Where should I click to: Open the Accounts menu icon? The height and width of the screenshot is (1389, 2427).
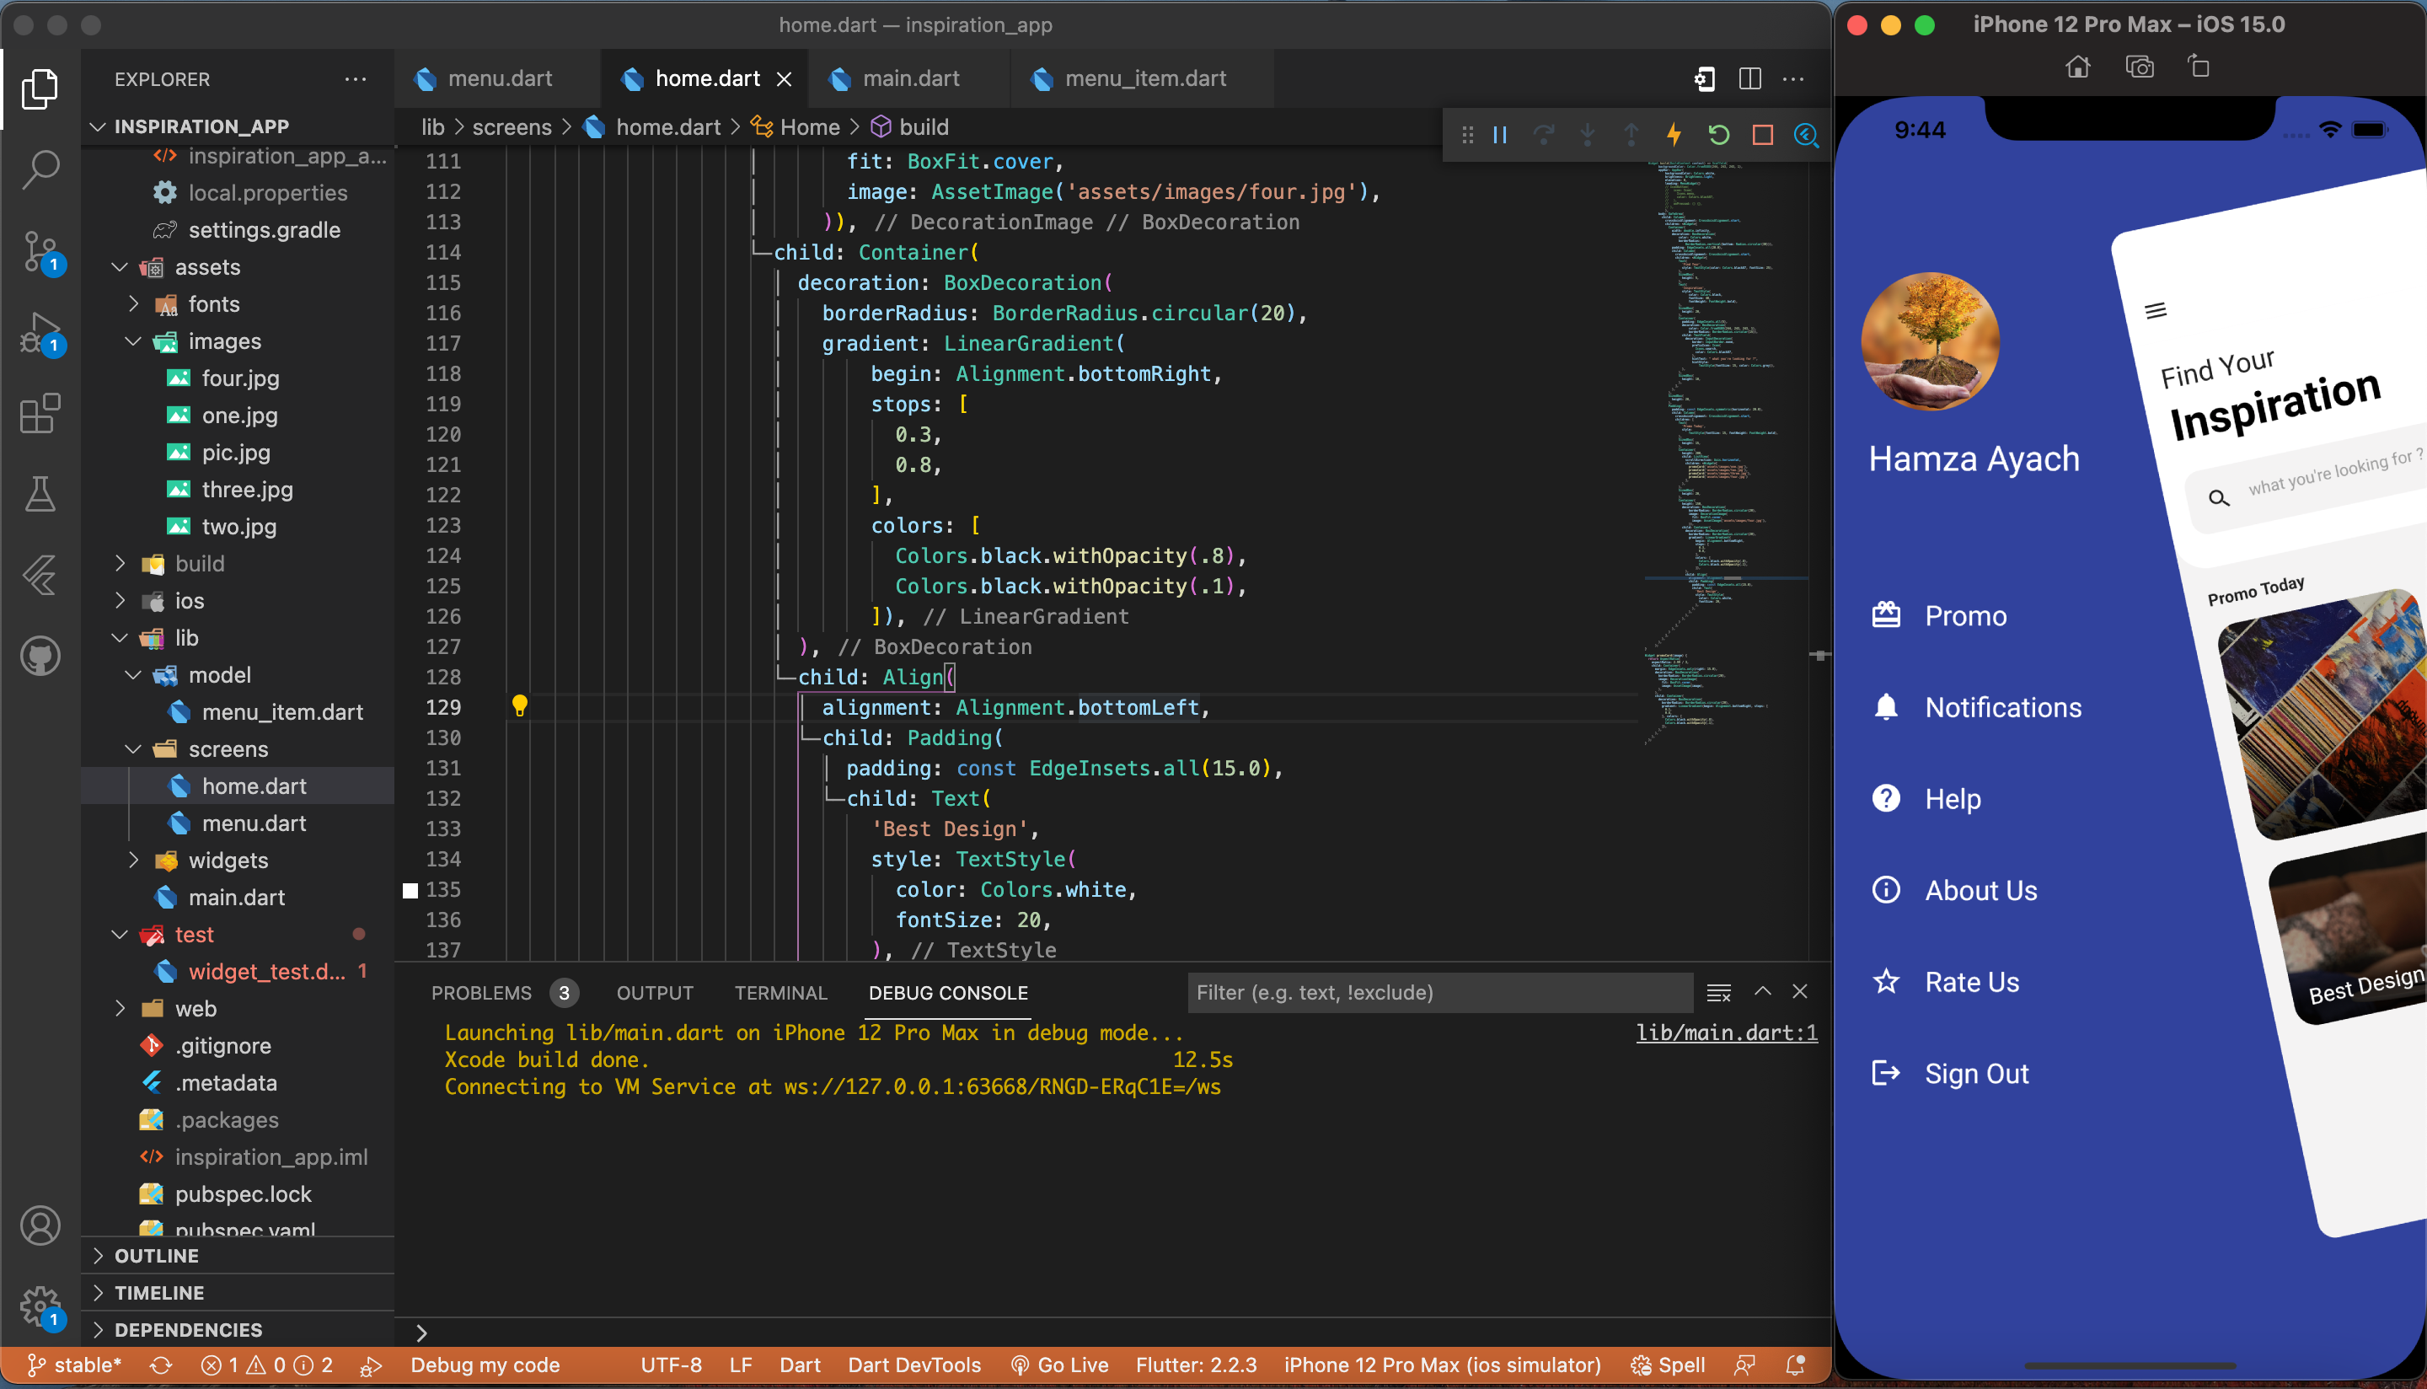coord(40,1225)
